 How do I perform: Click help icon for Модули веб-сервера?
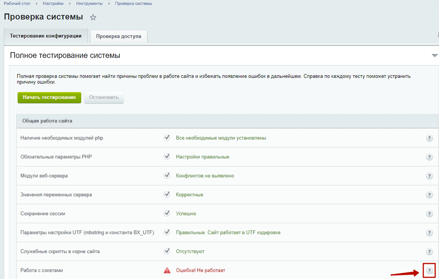(x=429, y=176)
